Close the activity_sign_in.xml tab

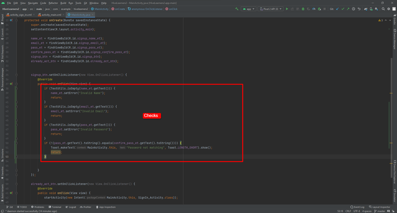click(33, 15)
